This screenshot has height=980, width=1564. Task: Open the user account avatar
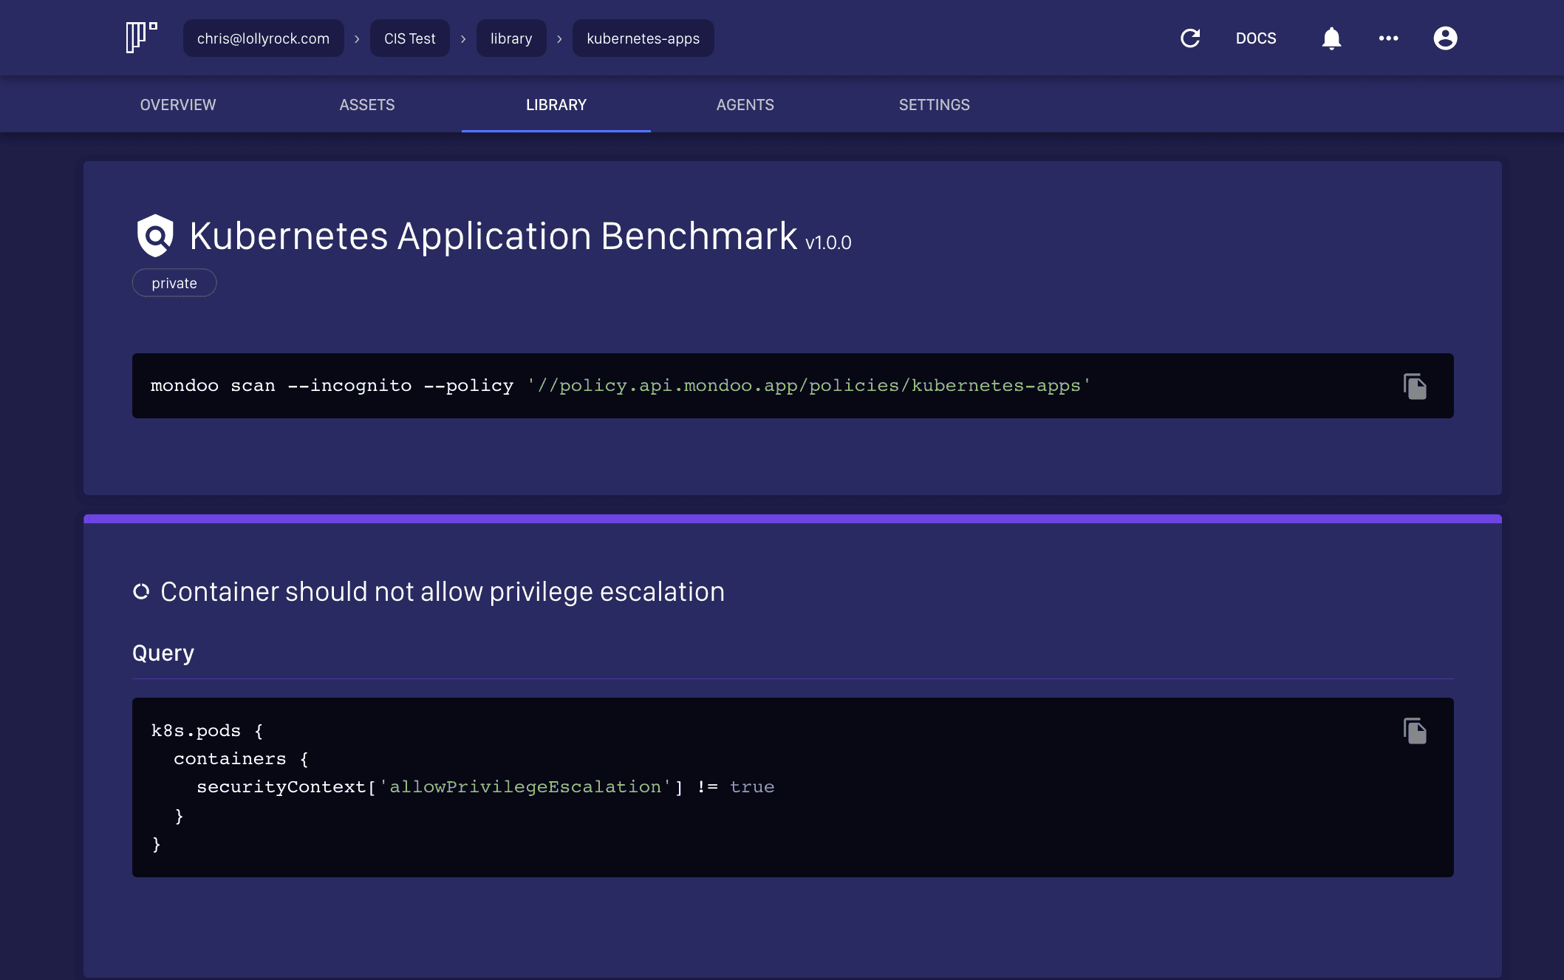[1445, 38]
